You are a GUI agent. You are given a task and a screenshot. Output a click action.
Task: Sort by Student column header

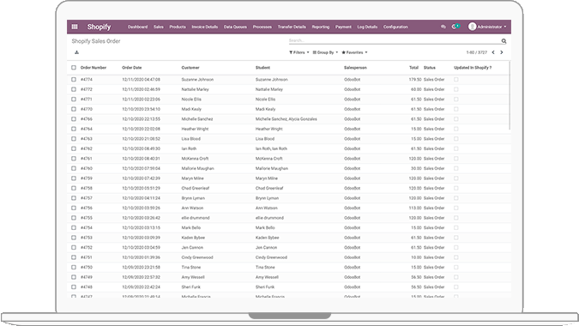point(262,68)
